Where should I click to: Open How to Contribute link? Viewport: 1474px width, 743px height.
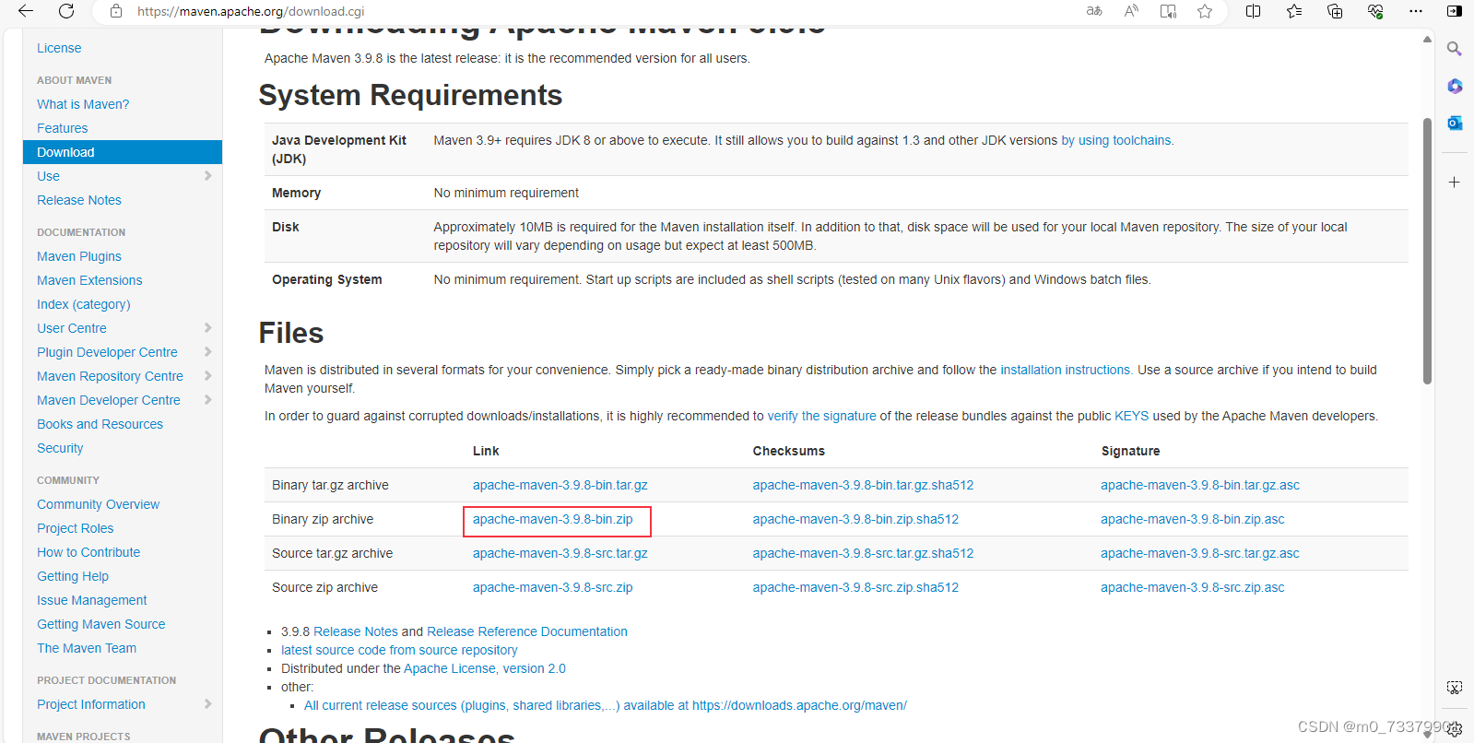pos(88,552)
